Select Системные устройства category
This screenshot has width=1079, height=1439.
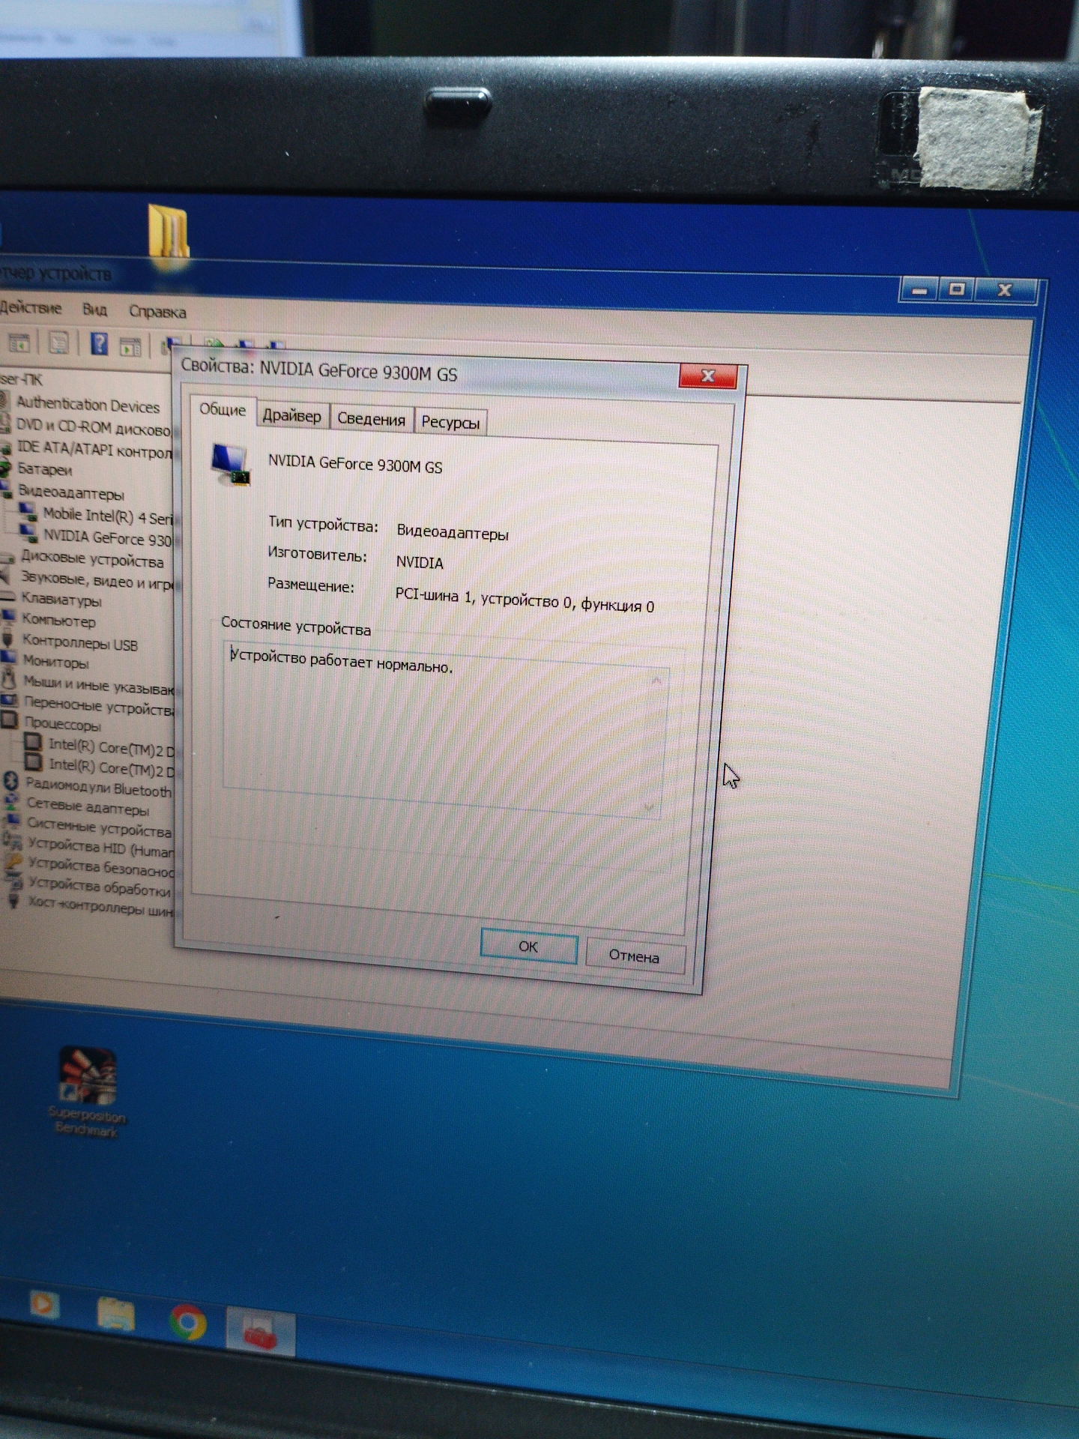(x=99, y=829)
